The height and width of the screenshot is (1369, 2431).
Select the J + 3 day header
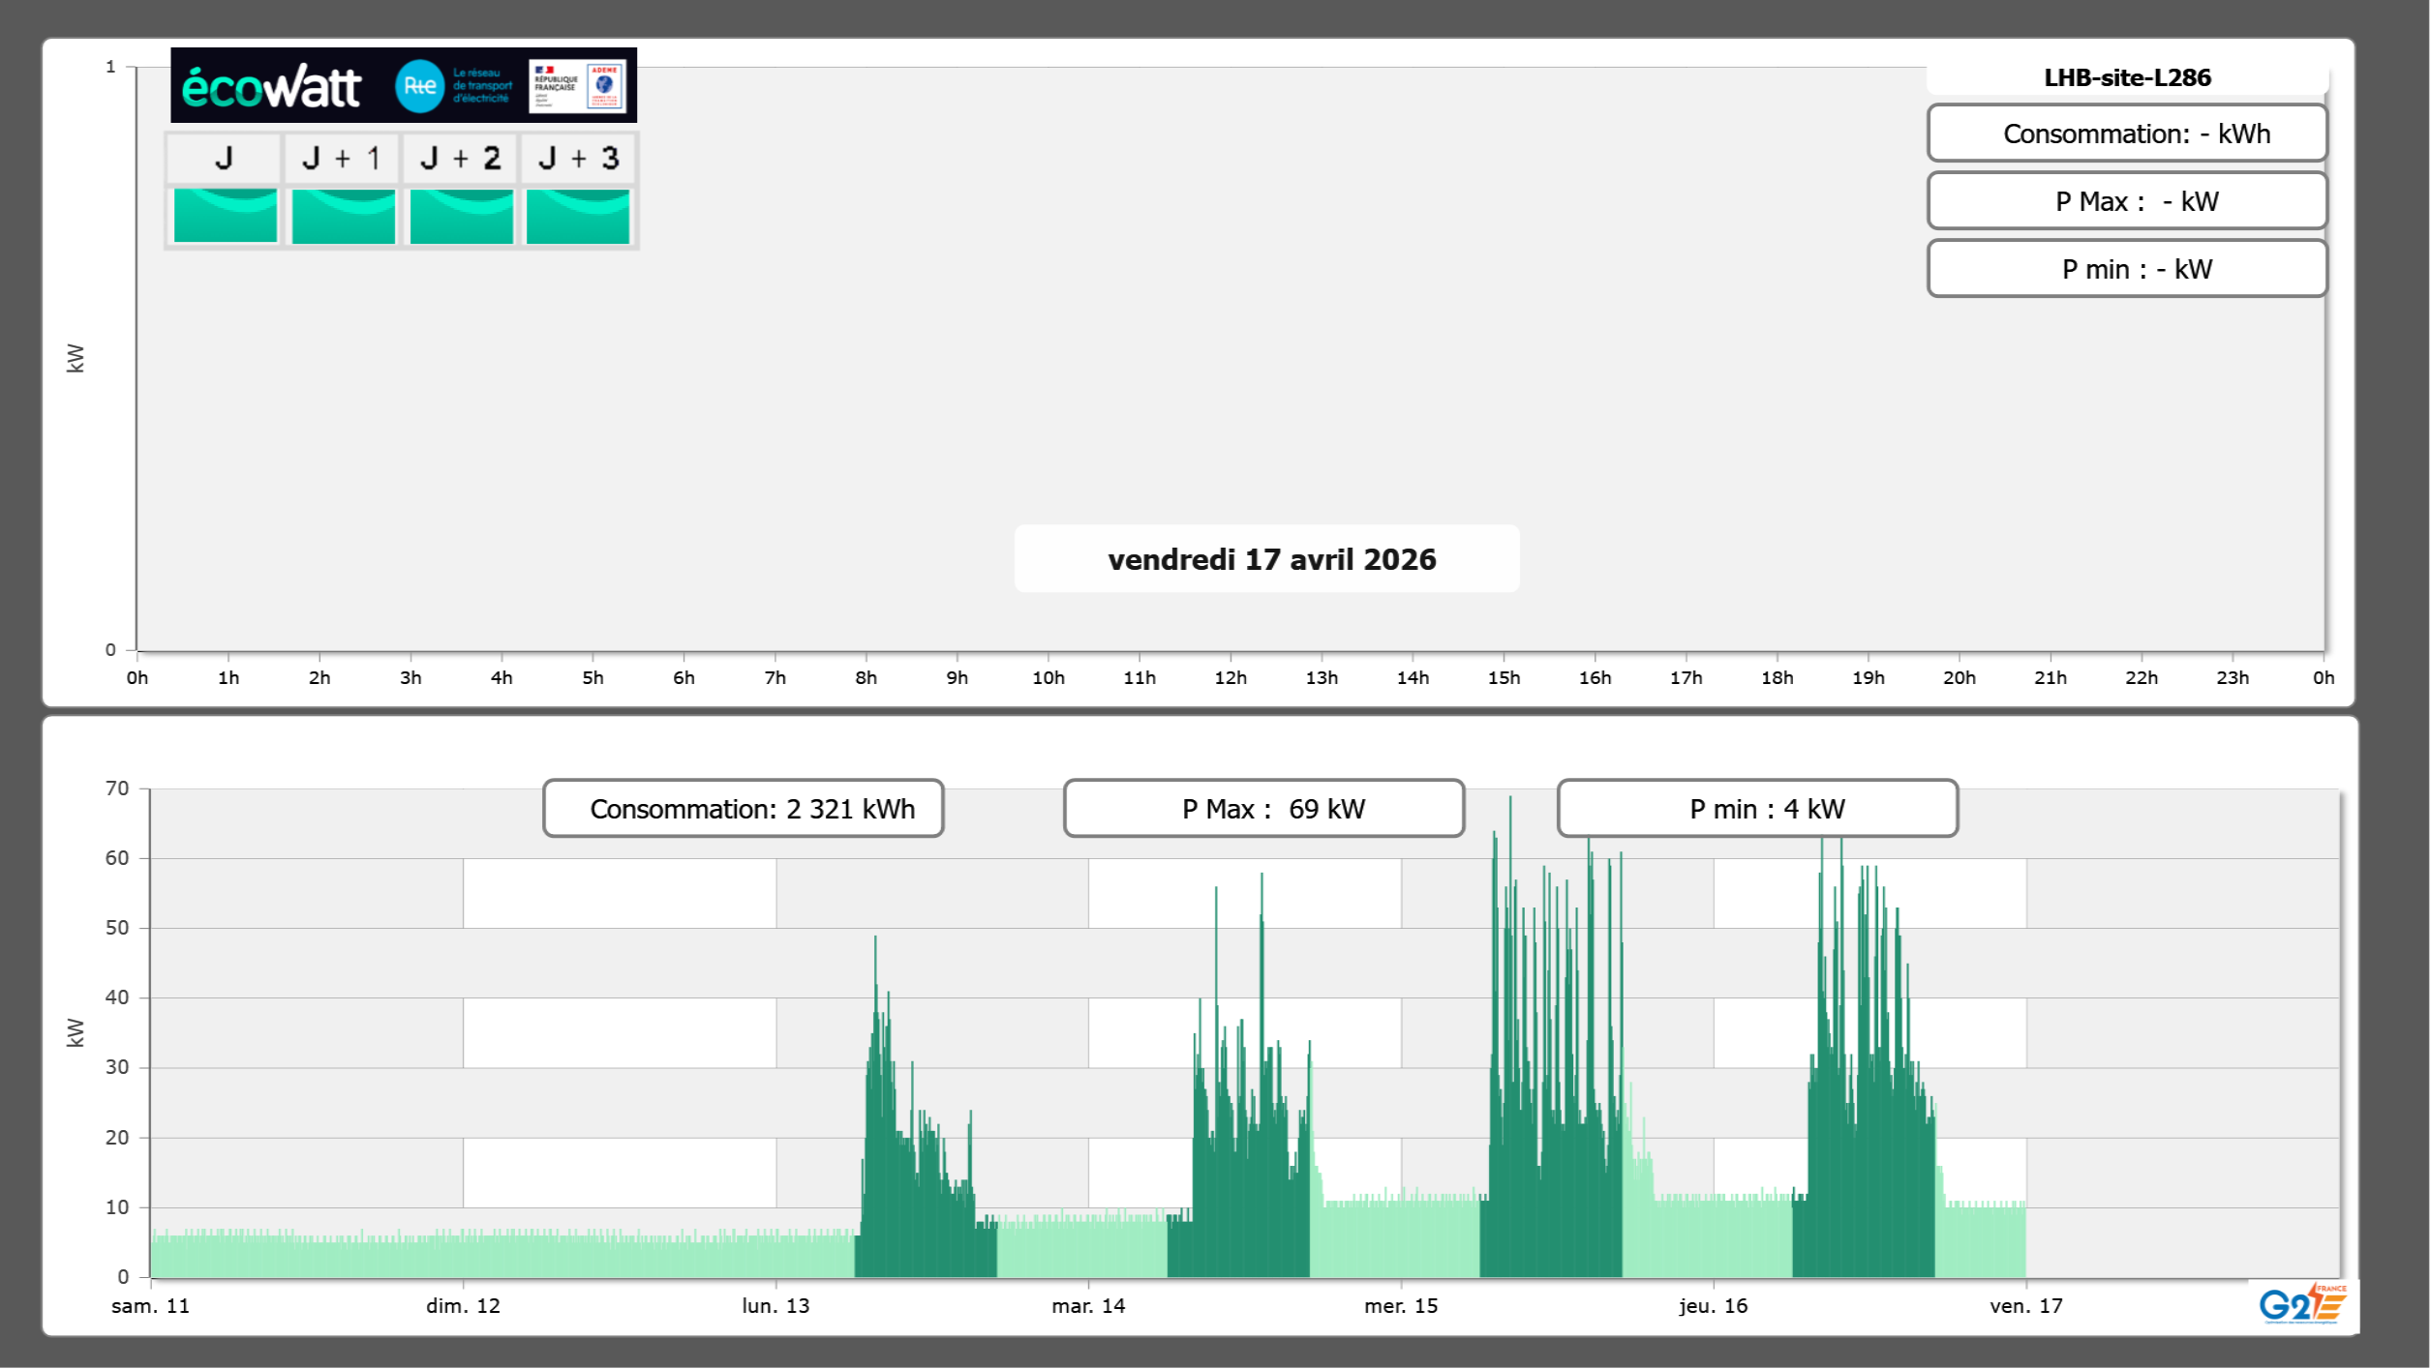tap(578, 158)
